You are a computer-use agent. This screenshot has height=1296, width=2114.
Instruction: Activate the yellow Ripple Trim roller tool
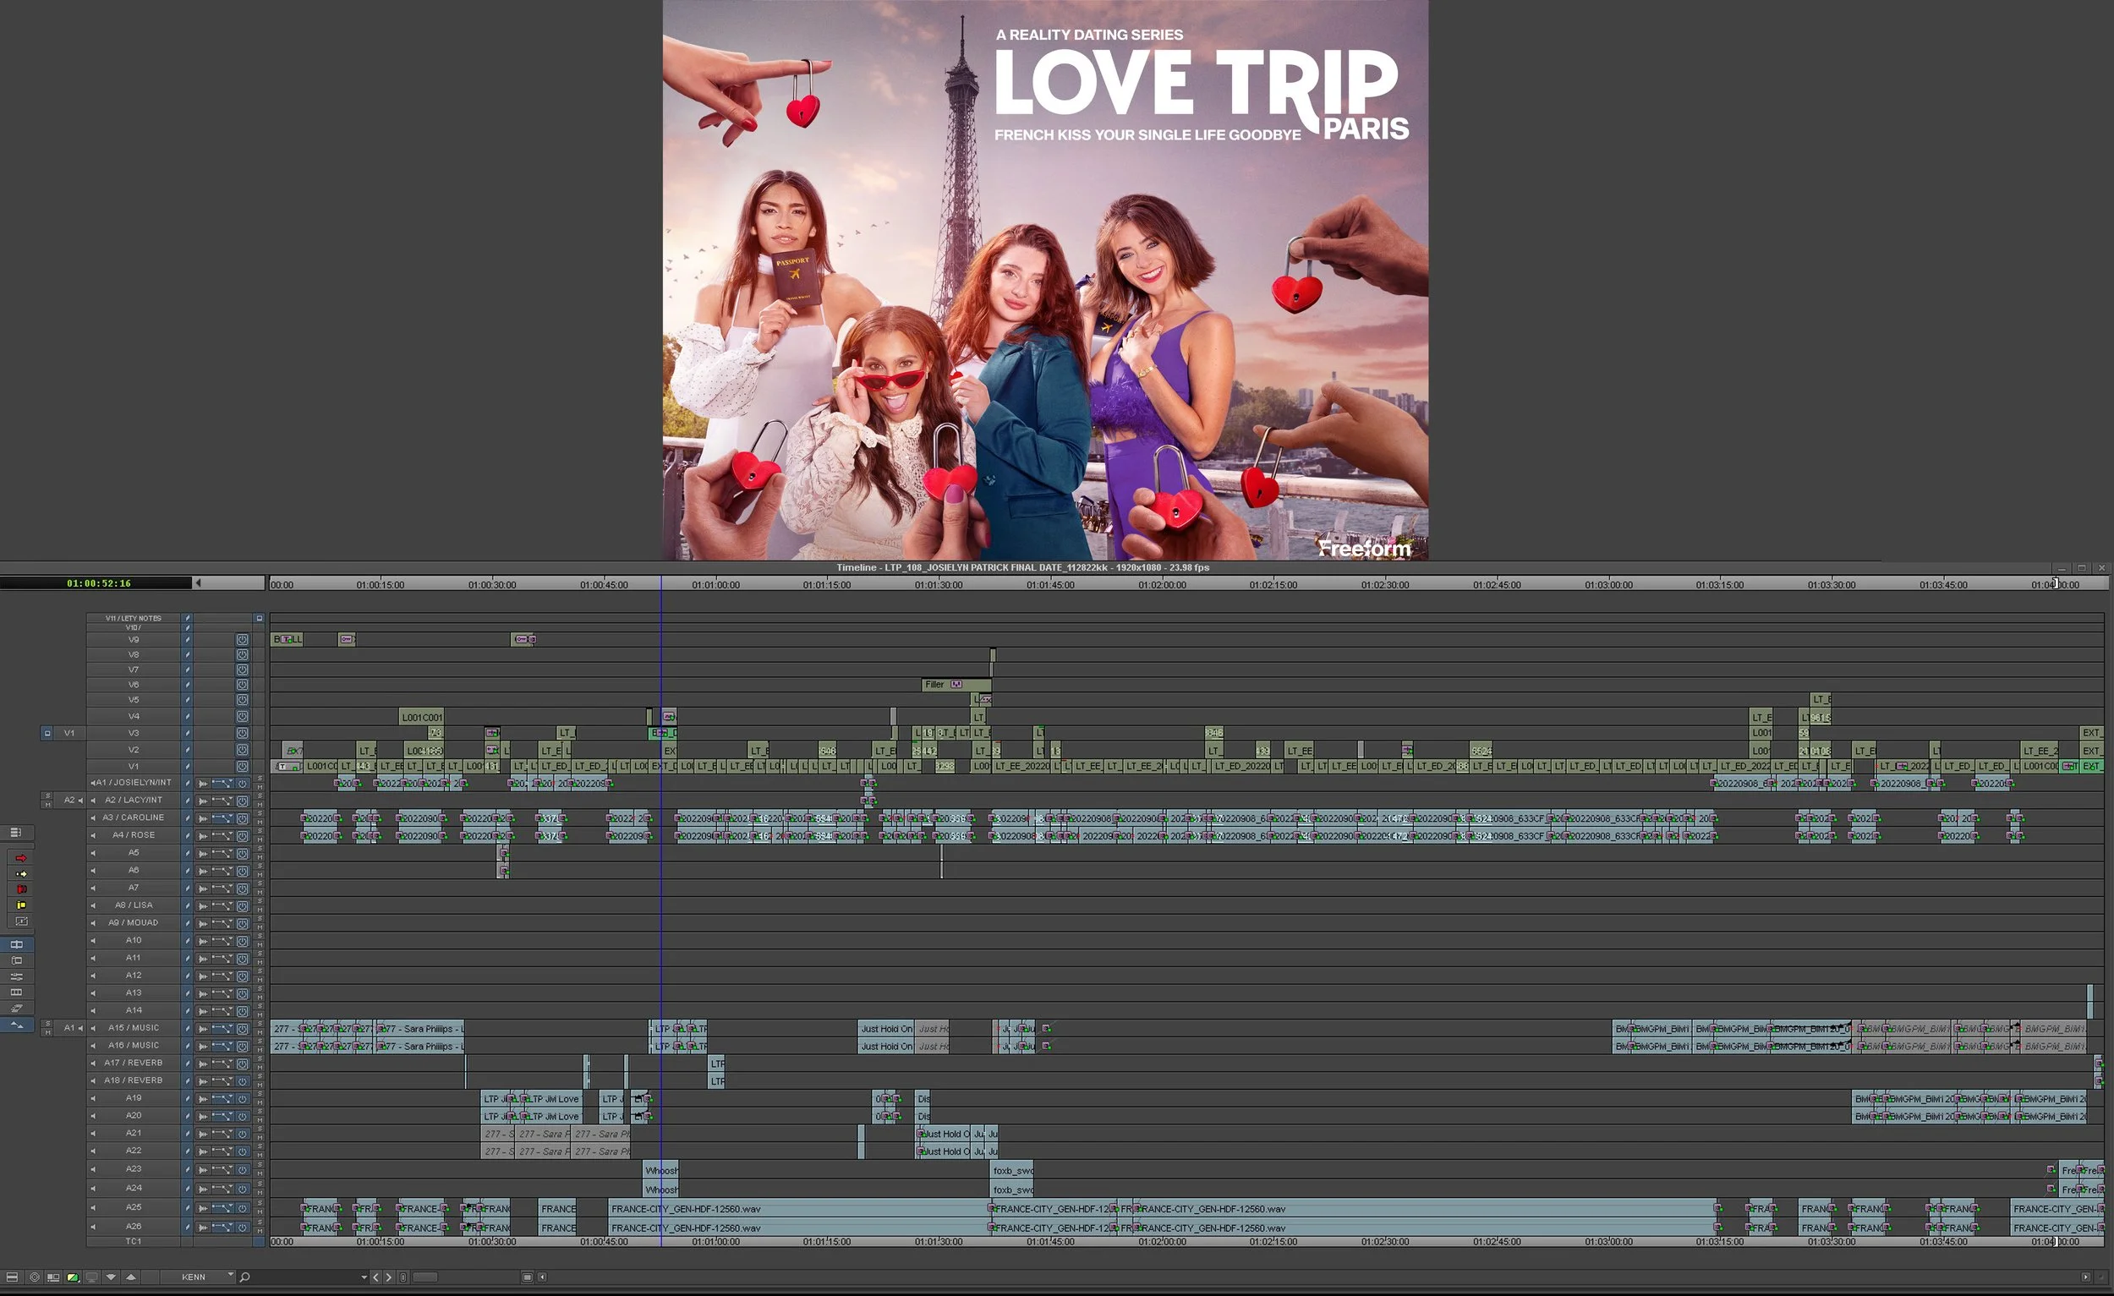(x=20, y=905)
